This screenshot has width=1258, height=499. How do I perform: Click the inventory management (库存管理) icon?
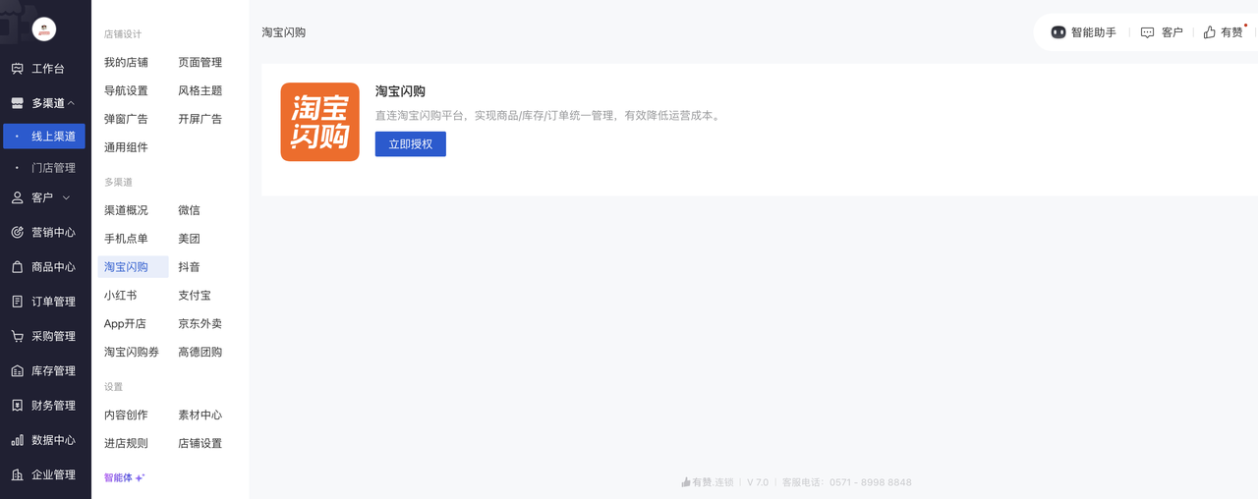point(17,371)
